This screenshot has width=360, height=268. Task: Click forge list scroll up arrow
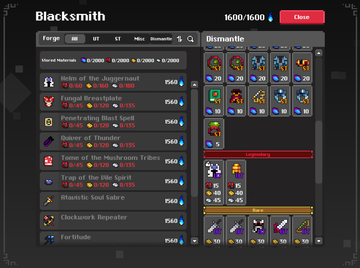click(x=194, y=85)
